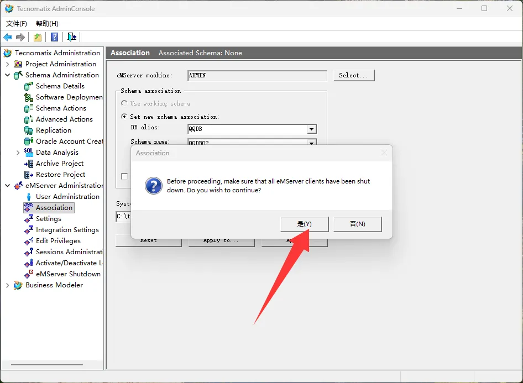Click the up-folder toolbar icon
Image resolution: width=523 pixels, height=383 pixels.
[38, 37]
